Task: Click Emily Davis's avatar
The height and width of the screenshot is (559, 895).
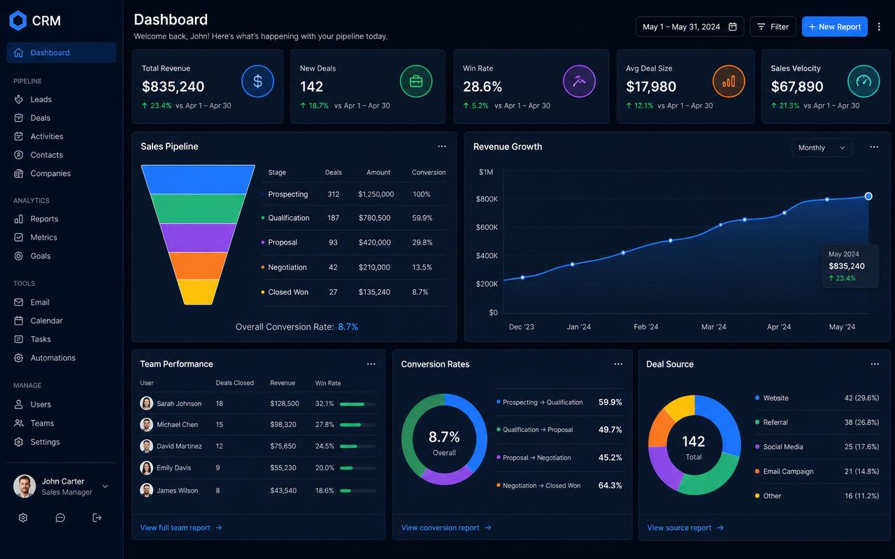Action: [x=146, y=468]
